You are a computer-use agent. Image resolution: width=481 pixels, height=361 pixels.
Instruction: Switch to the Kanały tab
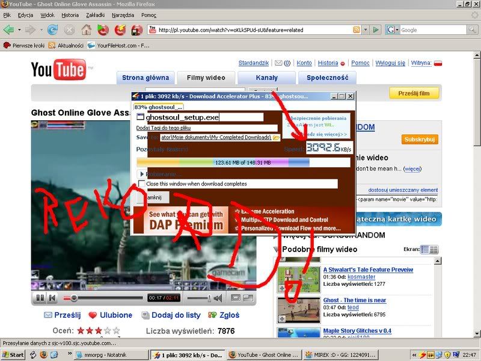tap(266, 78)
